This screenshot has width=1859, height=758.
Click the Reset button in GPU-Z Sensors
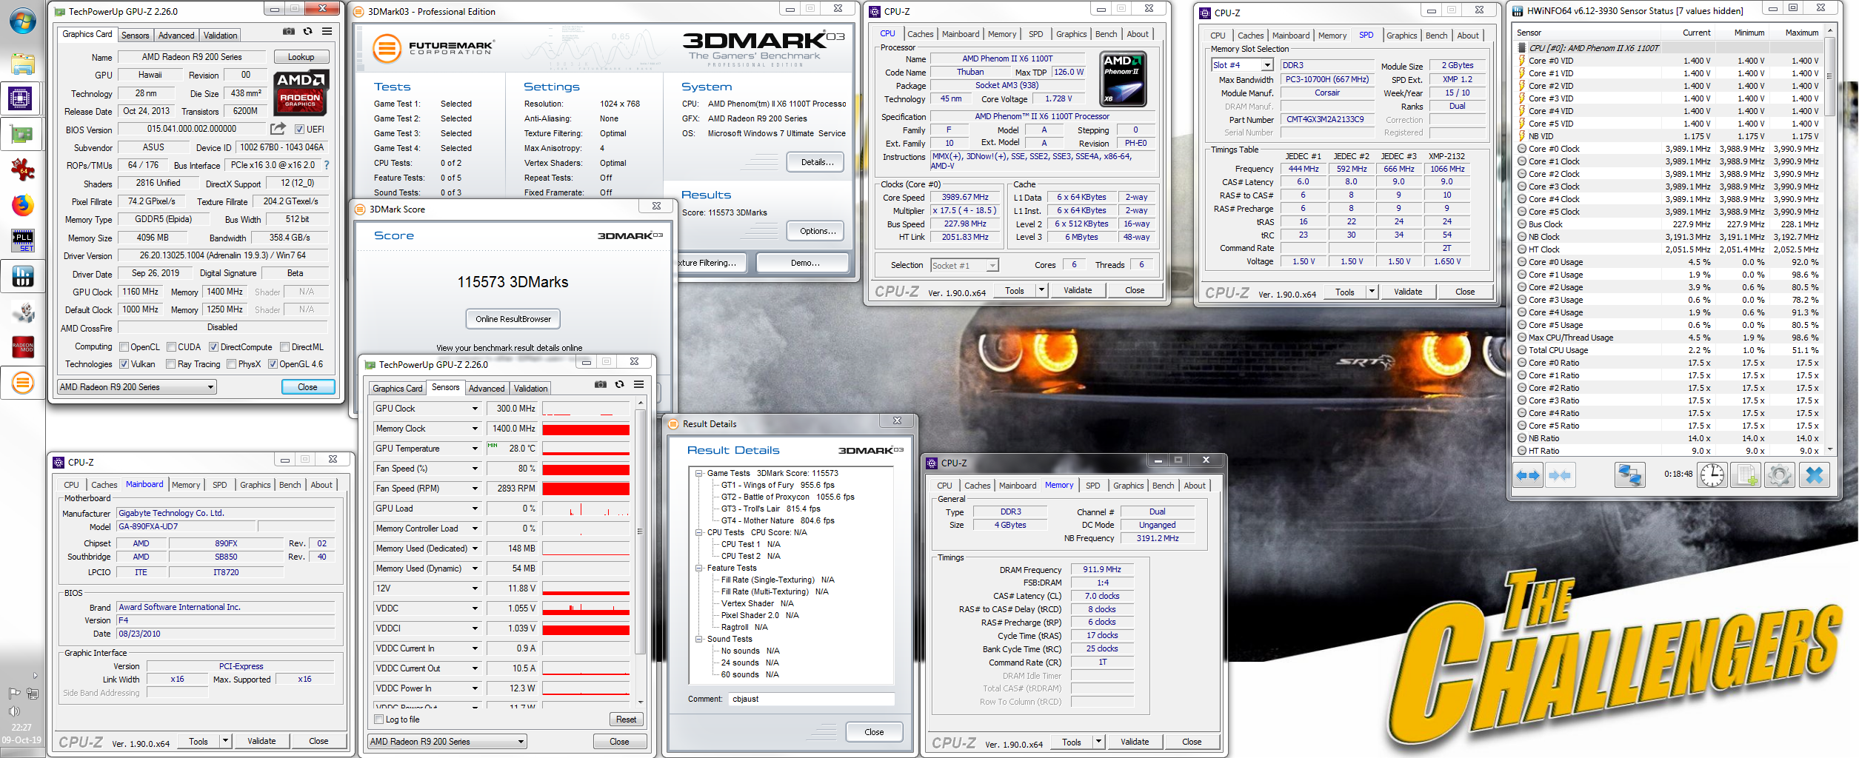tap(626, 720)
